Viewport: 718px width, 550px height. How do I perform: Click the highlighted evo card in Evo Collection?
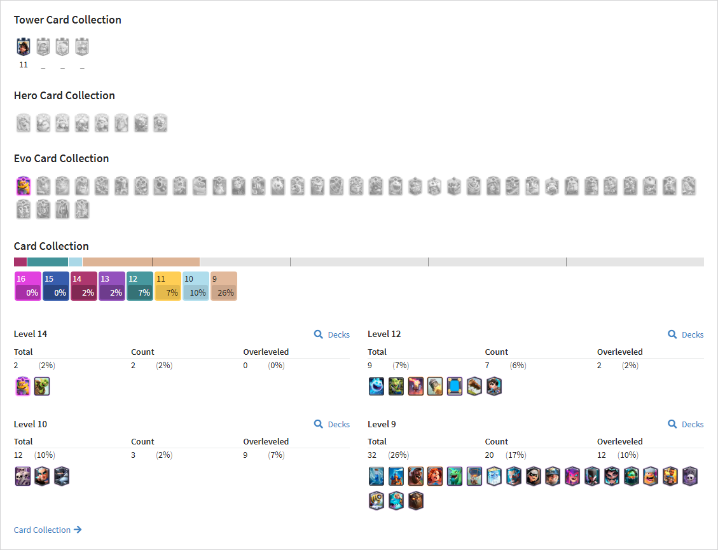[x=24, y=186]
